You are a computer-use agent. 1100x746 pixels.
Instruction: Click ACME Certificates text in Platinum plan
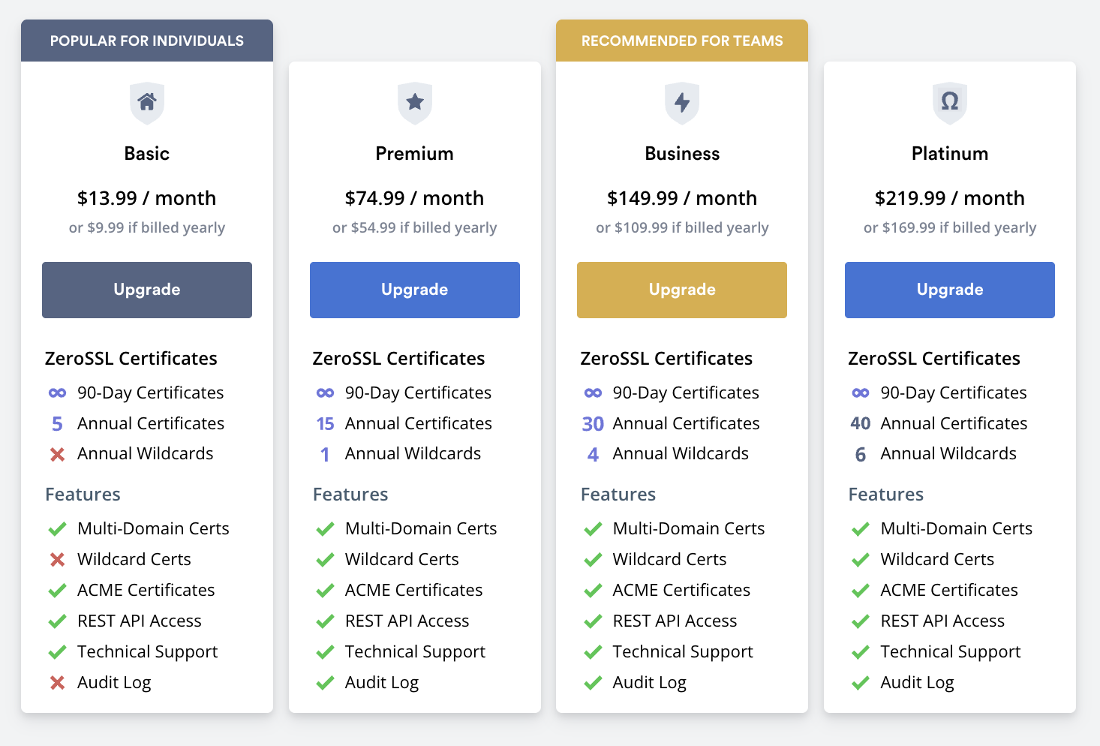click(x=949, y=590)
